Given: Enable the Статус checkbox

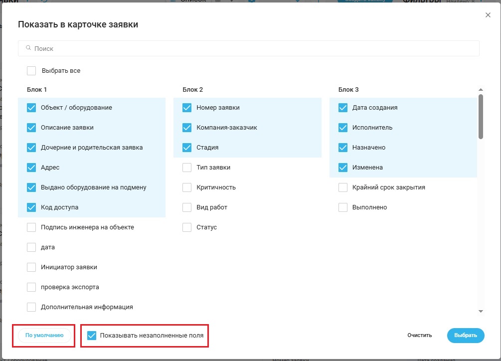Looking at the screenshot, I should (187, 227).
